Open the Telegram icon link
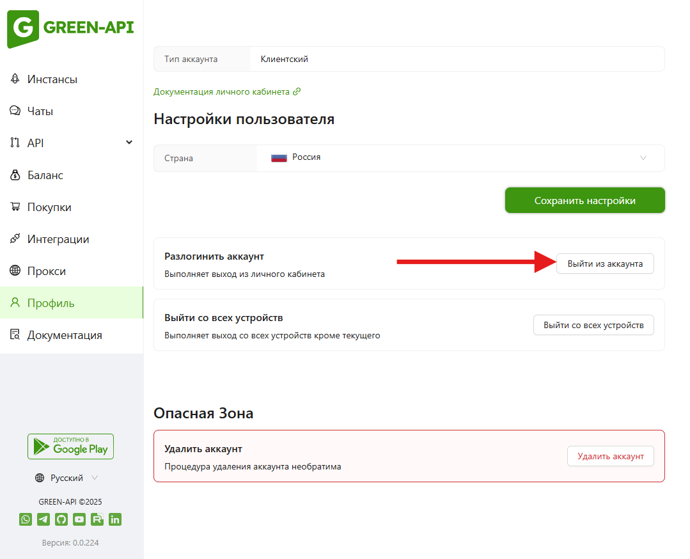 pos(43,519)
